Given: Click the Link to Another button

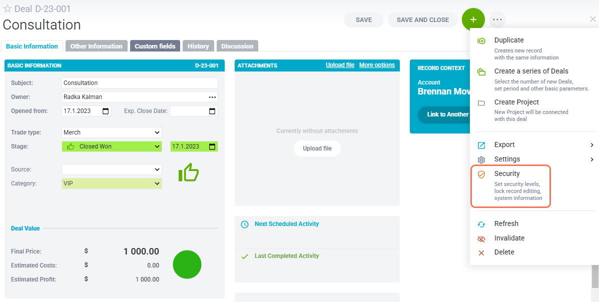Looking at the screenshot, I should [445, 114].
